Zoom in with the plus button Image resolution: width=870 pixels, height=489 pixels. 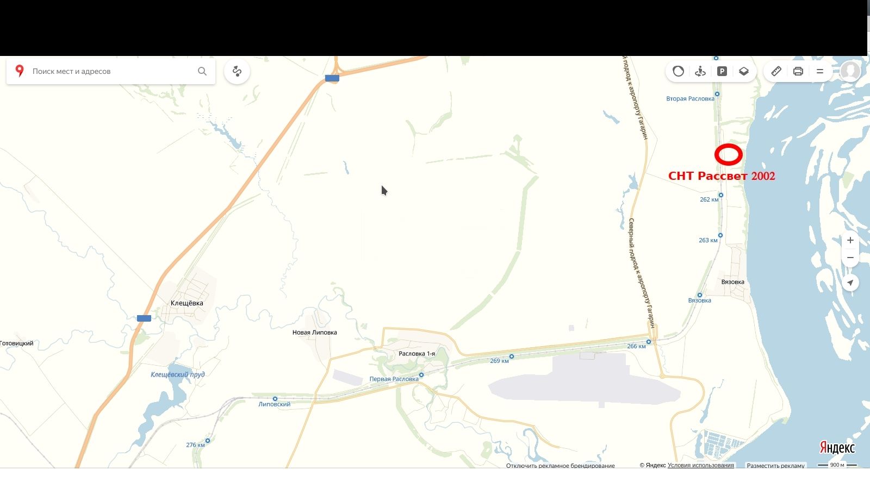coord(850,240)
